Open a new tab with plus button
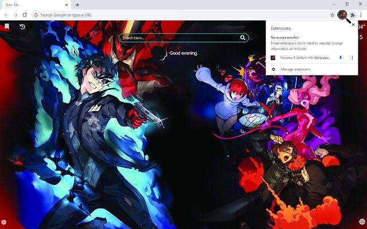The width and height of the screenshot is (367, 229). [77, 5]
